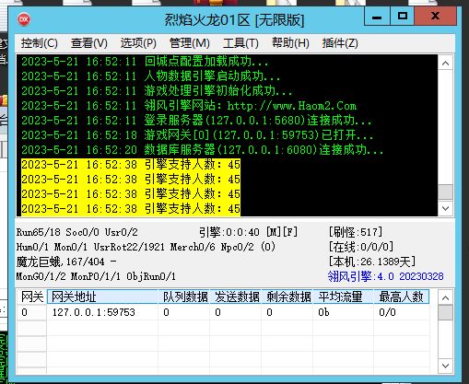Click the 剩余数据 column header

coord(287,297)
